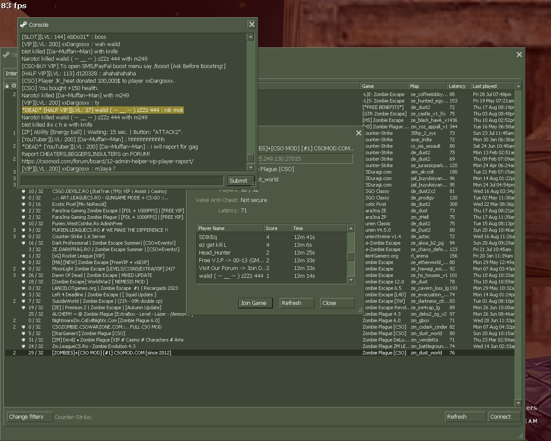
Task: Close the server info dialog with X
Action: (358, 133)
